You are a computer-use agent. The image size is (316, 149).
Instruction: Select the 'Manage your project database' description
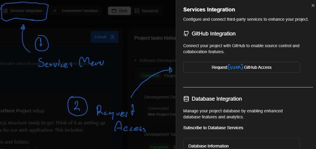(233, 114)
